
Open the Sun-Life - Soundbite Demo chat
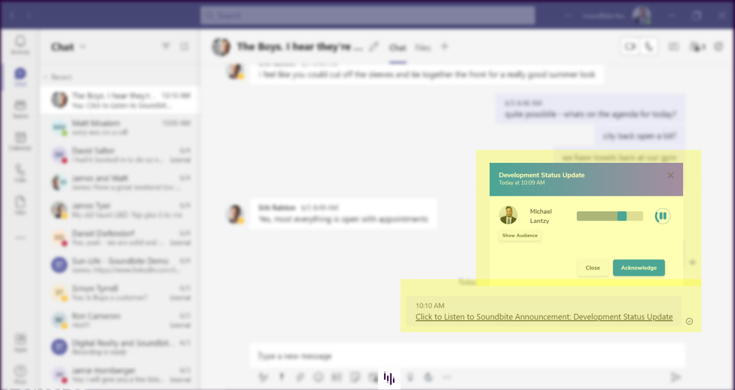coord(119,265)
